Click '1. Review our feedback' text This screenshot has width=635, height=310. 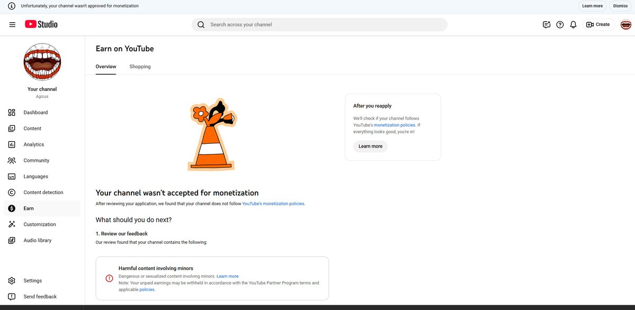[121, 234]
